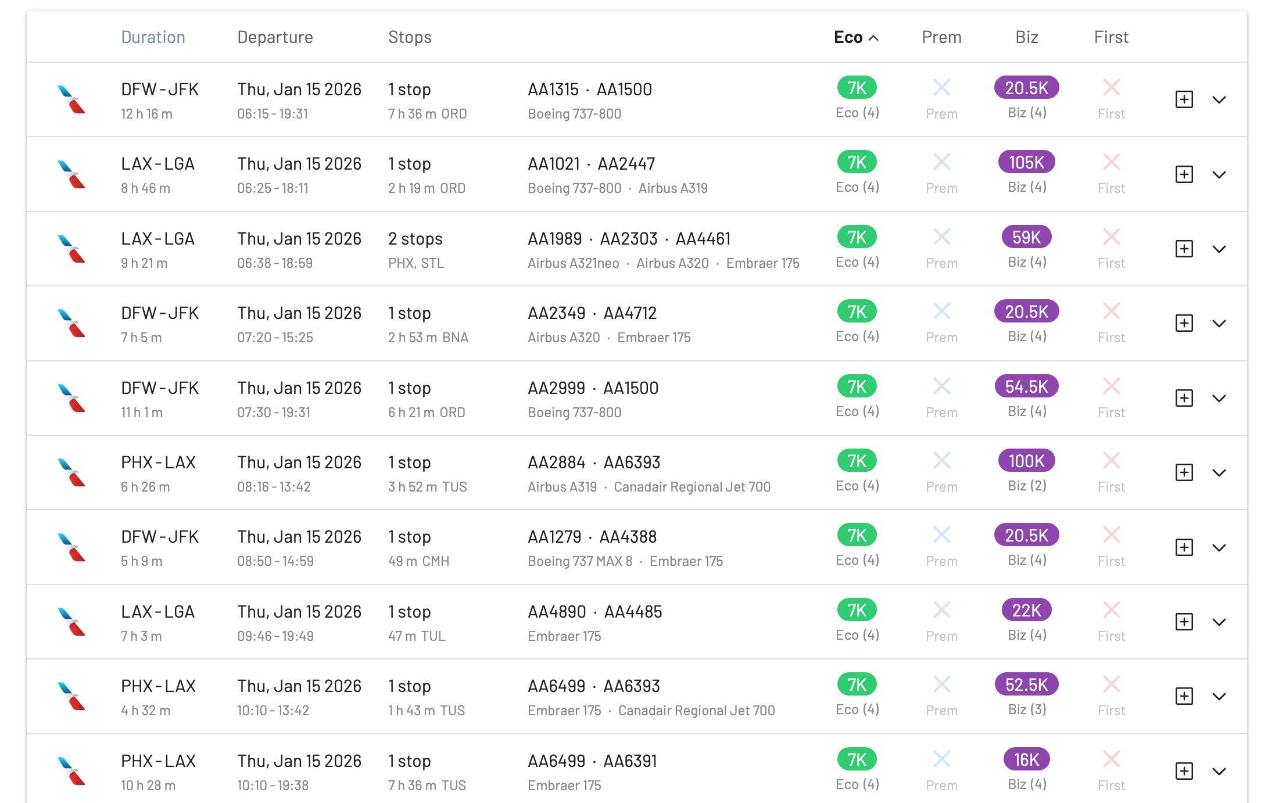The image size is (1268, 803).
Task: Click the unavailable First class X on the top flight
Action: [x=1111, y=87]
